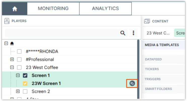
Task: Click the Players panel header icon
Action: 7,21
